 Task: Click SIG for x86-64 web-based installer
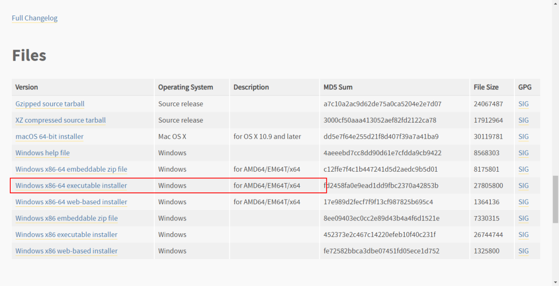[x=523, y=202]
